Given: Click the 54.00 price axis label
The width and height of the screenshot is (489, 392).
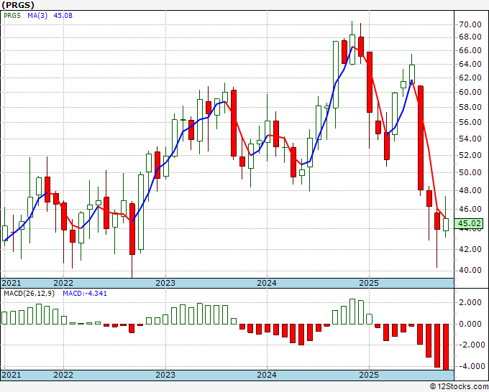Looking at the screenshot, I should 470,139.
